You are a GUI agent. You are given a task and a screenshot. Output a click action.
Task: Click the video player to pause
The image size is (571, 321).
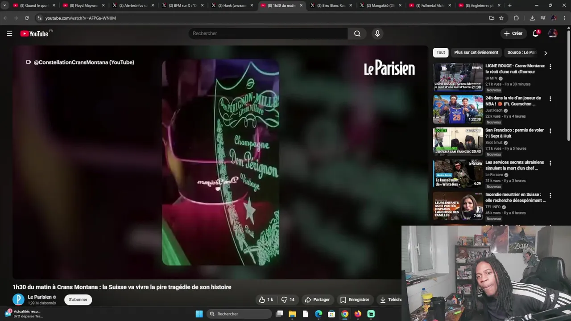pos(220,162)
